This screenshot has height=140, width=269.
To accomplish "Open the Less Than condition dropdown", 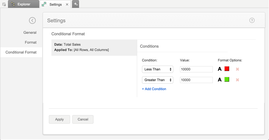I will coord(158,69).
